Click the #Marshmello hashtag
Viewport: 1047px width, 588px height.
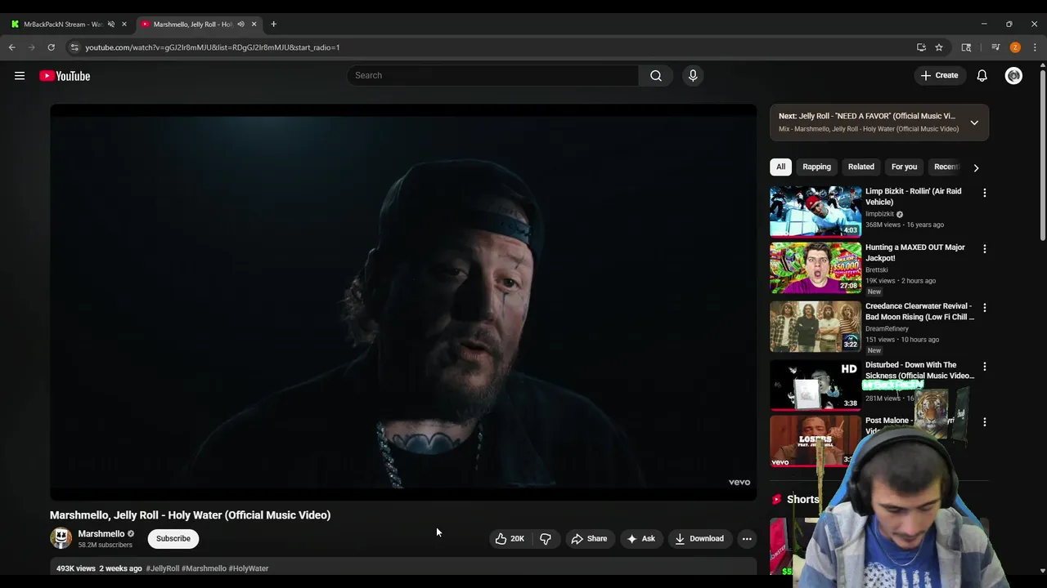[204, 568]
